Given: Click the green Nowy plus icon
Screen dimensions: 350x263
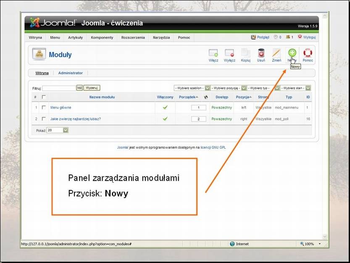Looking at the screenshot, I should pos(292,53).
